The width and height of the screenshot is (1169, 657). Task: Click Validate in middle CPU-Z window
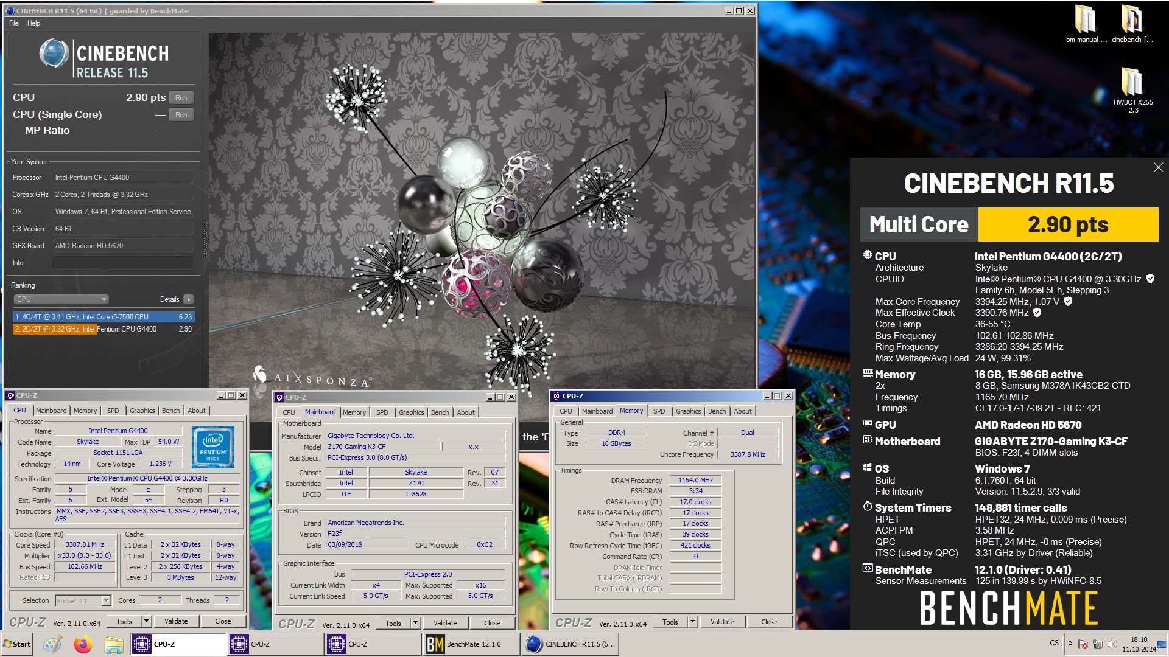tap(445, 623)
